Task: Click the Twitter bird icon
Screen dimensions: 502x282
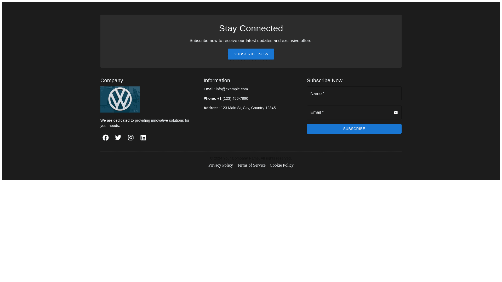Action: 118,138
